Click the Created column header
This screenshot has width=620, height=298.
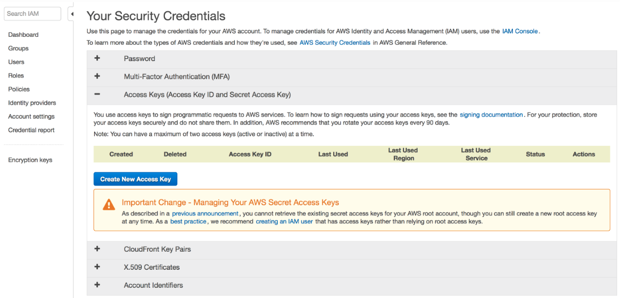coord(121,154)
